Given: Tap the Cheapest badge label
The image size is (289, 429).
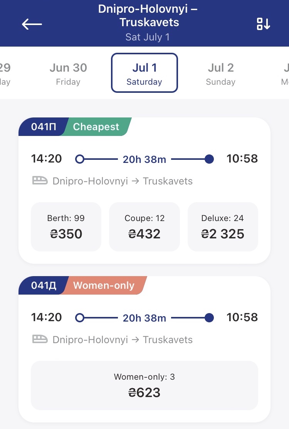Looking at the screenshot, I should click(x=97, y=127).
